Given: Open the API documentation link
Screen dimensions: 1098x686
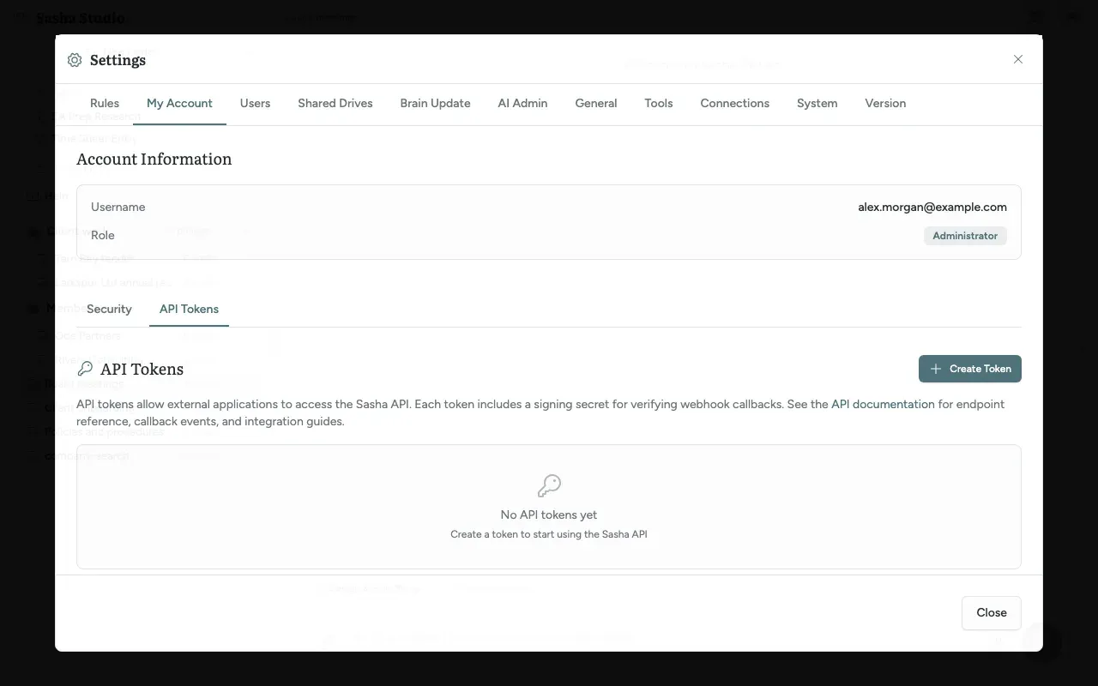Looking at the screenshot, I should pyautogui.click(x=883, y=404).
